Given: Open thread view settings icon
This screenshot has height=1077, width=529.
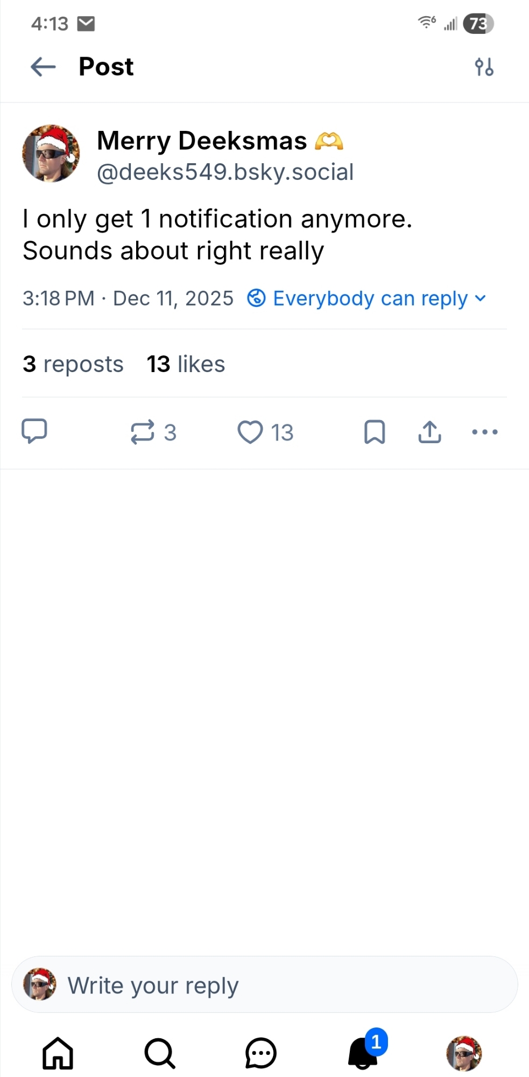Looking at the screenshot, I should pos(484,67).
